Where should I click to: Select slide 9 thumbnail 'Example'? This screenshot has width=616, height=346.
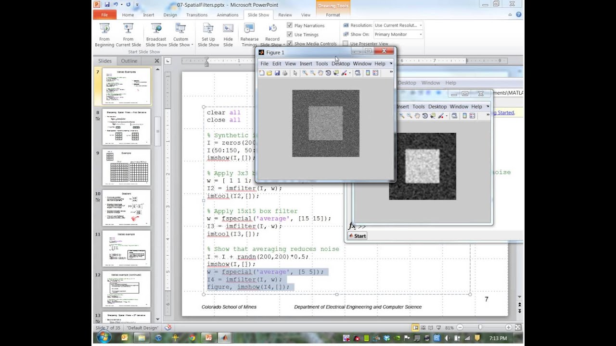[x=127, y=167]
